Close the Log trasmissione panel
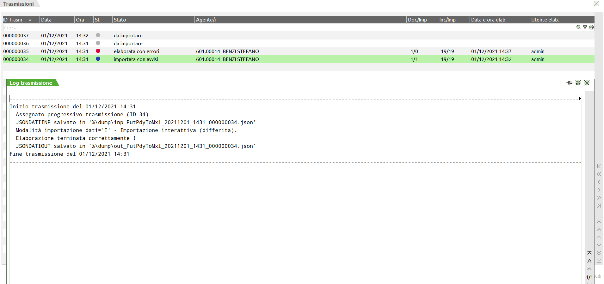The image size is (604, 284). [x=587, y=83]
